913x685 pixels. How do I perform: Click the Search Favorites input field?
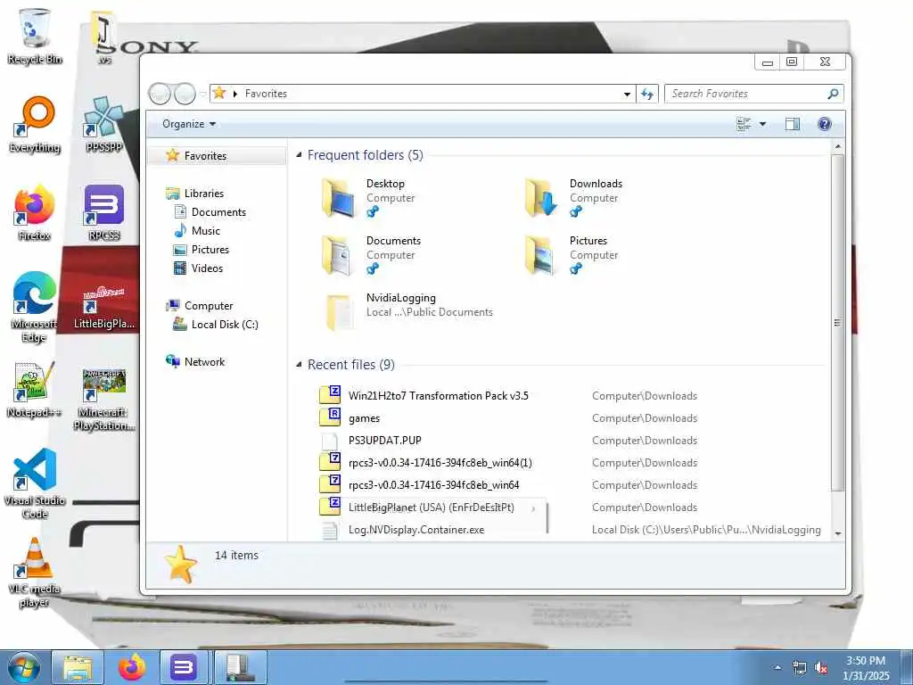point(753,93)
